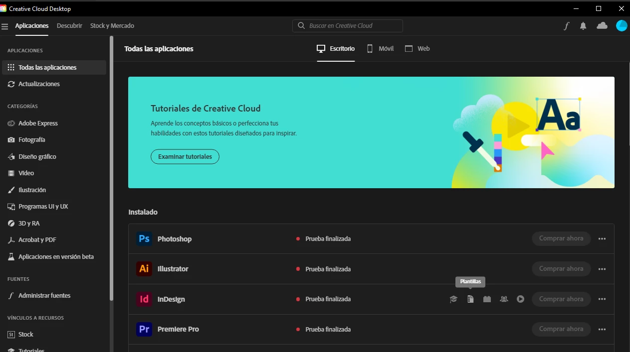Check cloud sync status icon
Image resolution: width=630 pixels, height=352 pixels.
point(602,26)
